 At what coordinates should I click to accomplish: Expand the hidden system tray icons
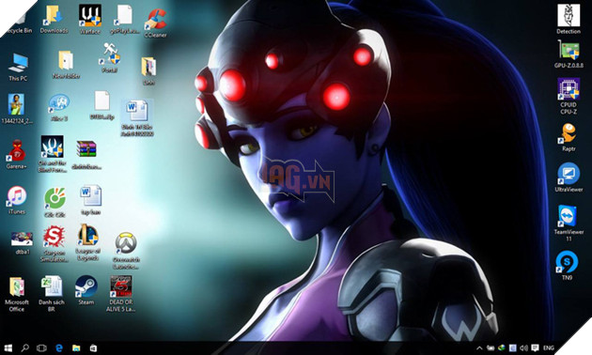[479, 347]
